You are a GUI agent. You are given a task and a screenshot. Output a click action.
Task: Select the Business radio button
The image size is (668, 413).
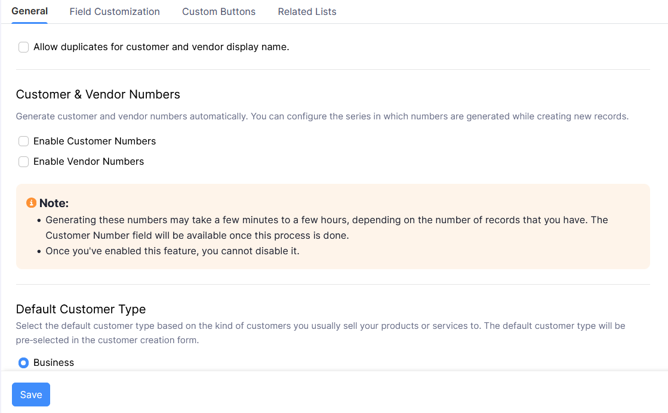23,363
